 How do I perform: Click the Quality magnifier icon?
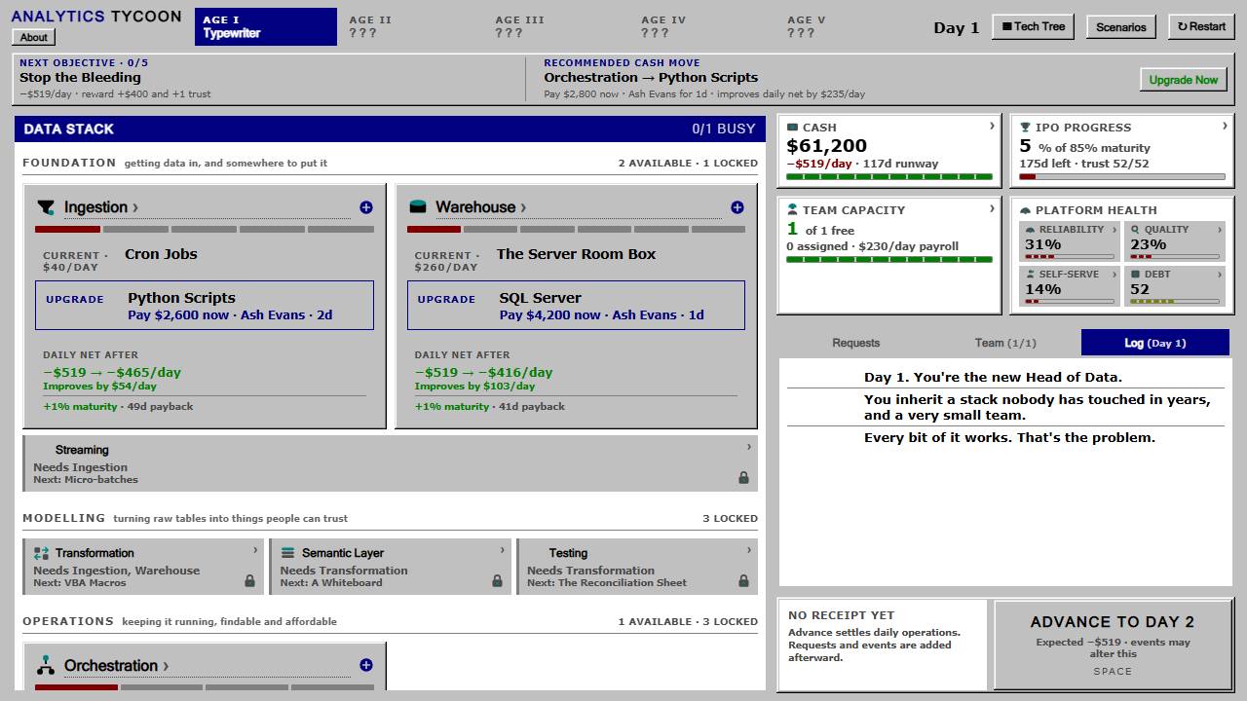(1135, 230)
